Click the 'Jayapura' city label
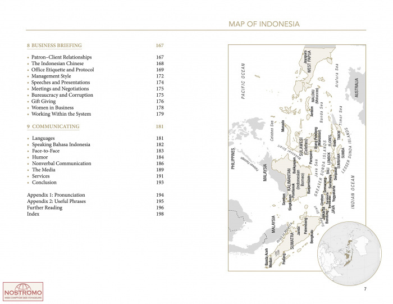 (305, 57)
